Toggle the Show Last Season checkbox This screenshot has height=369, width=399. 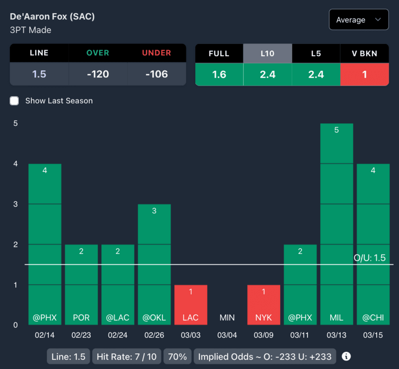pyautogui.click(x=14, y=101)
